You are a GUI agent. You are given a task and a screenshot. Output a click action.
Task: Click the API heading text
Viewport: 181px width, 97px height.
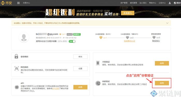pyautogui.click(x=22, y=83)
